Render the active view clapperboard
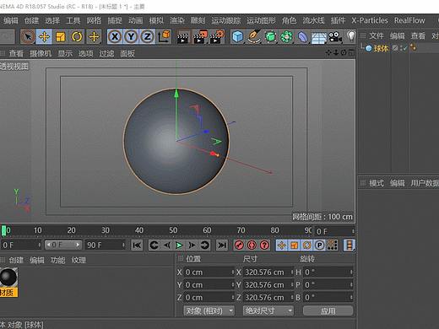The width and height of the screenshot is (439, 329). coord(182,37)
